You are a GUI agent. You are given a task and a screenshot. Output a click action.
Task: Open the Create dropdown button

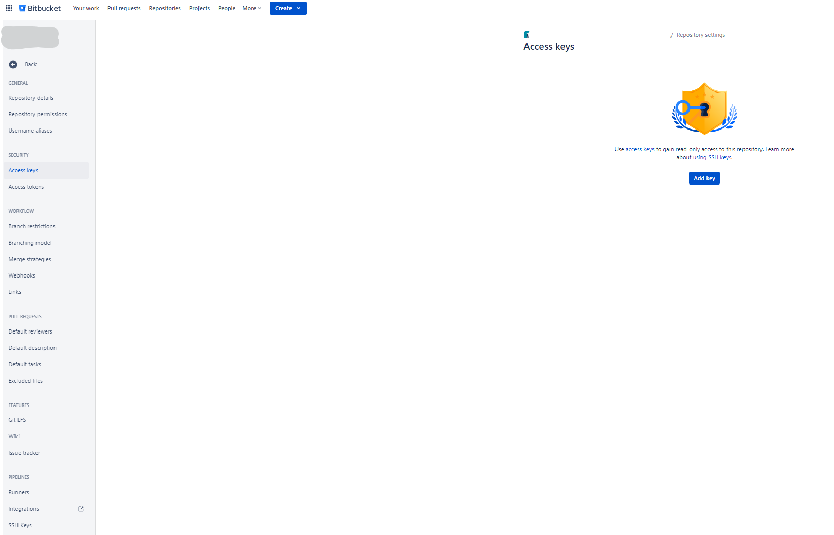coord(288,8)
